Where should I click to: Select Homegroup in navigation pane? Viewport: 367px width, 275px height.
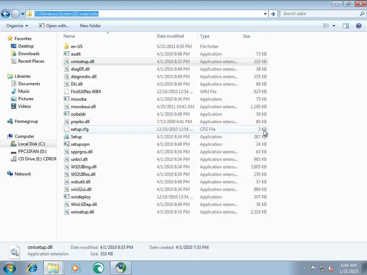pos(26,121)
